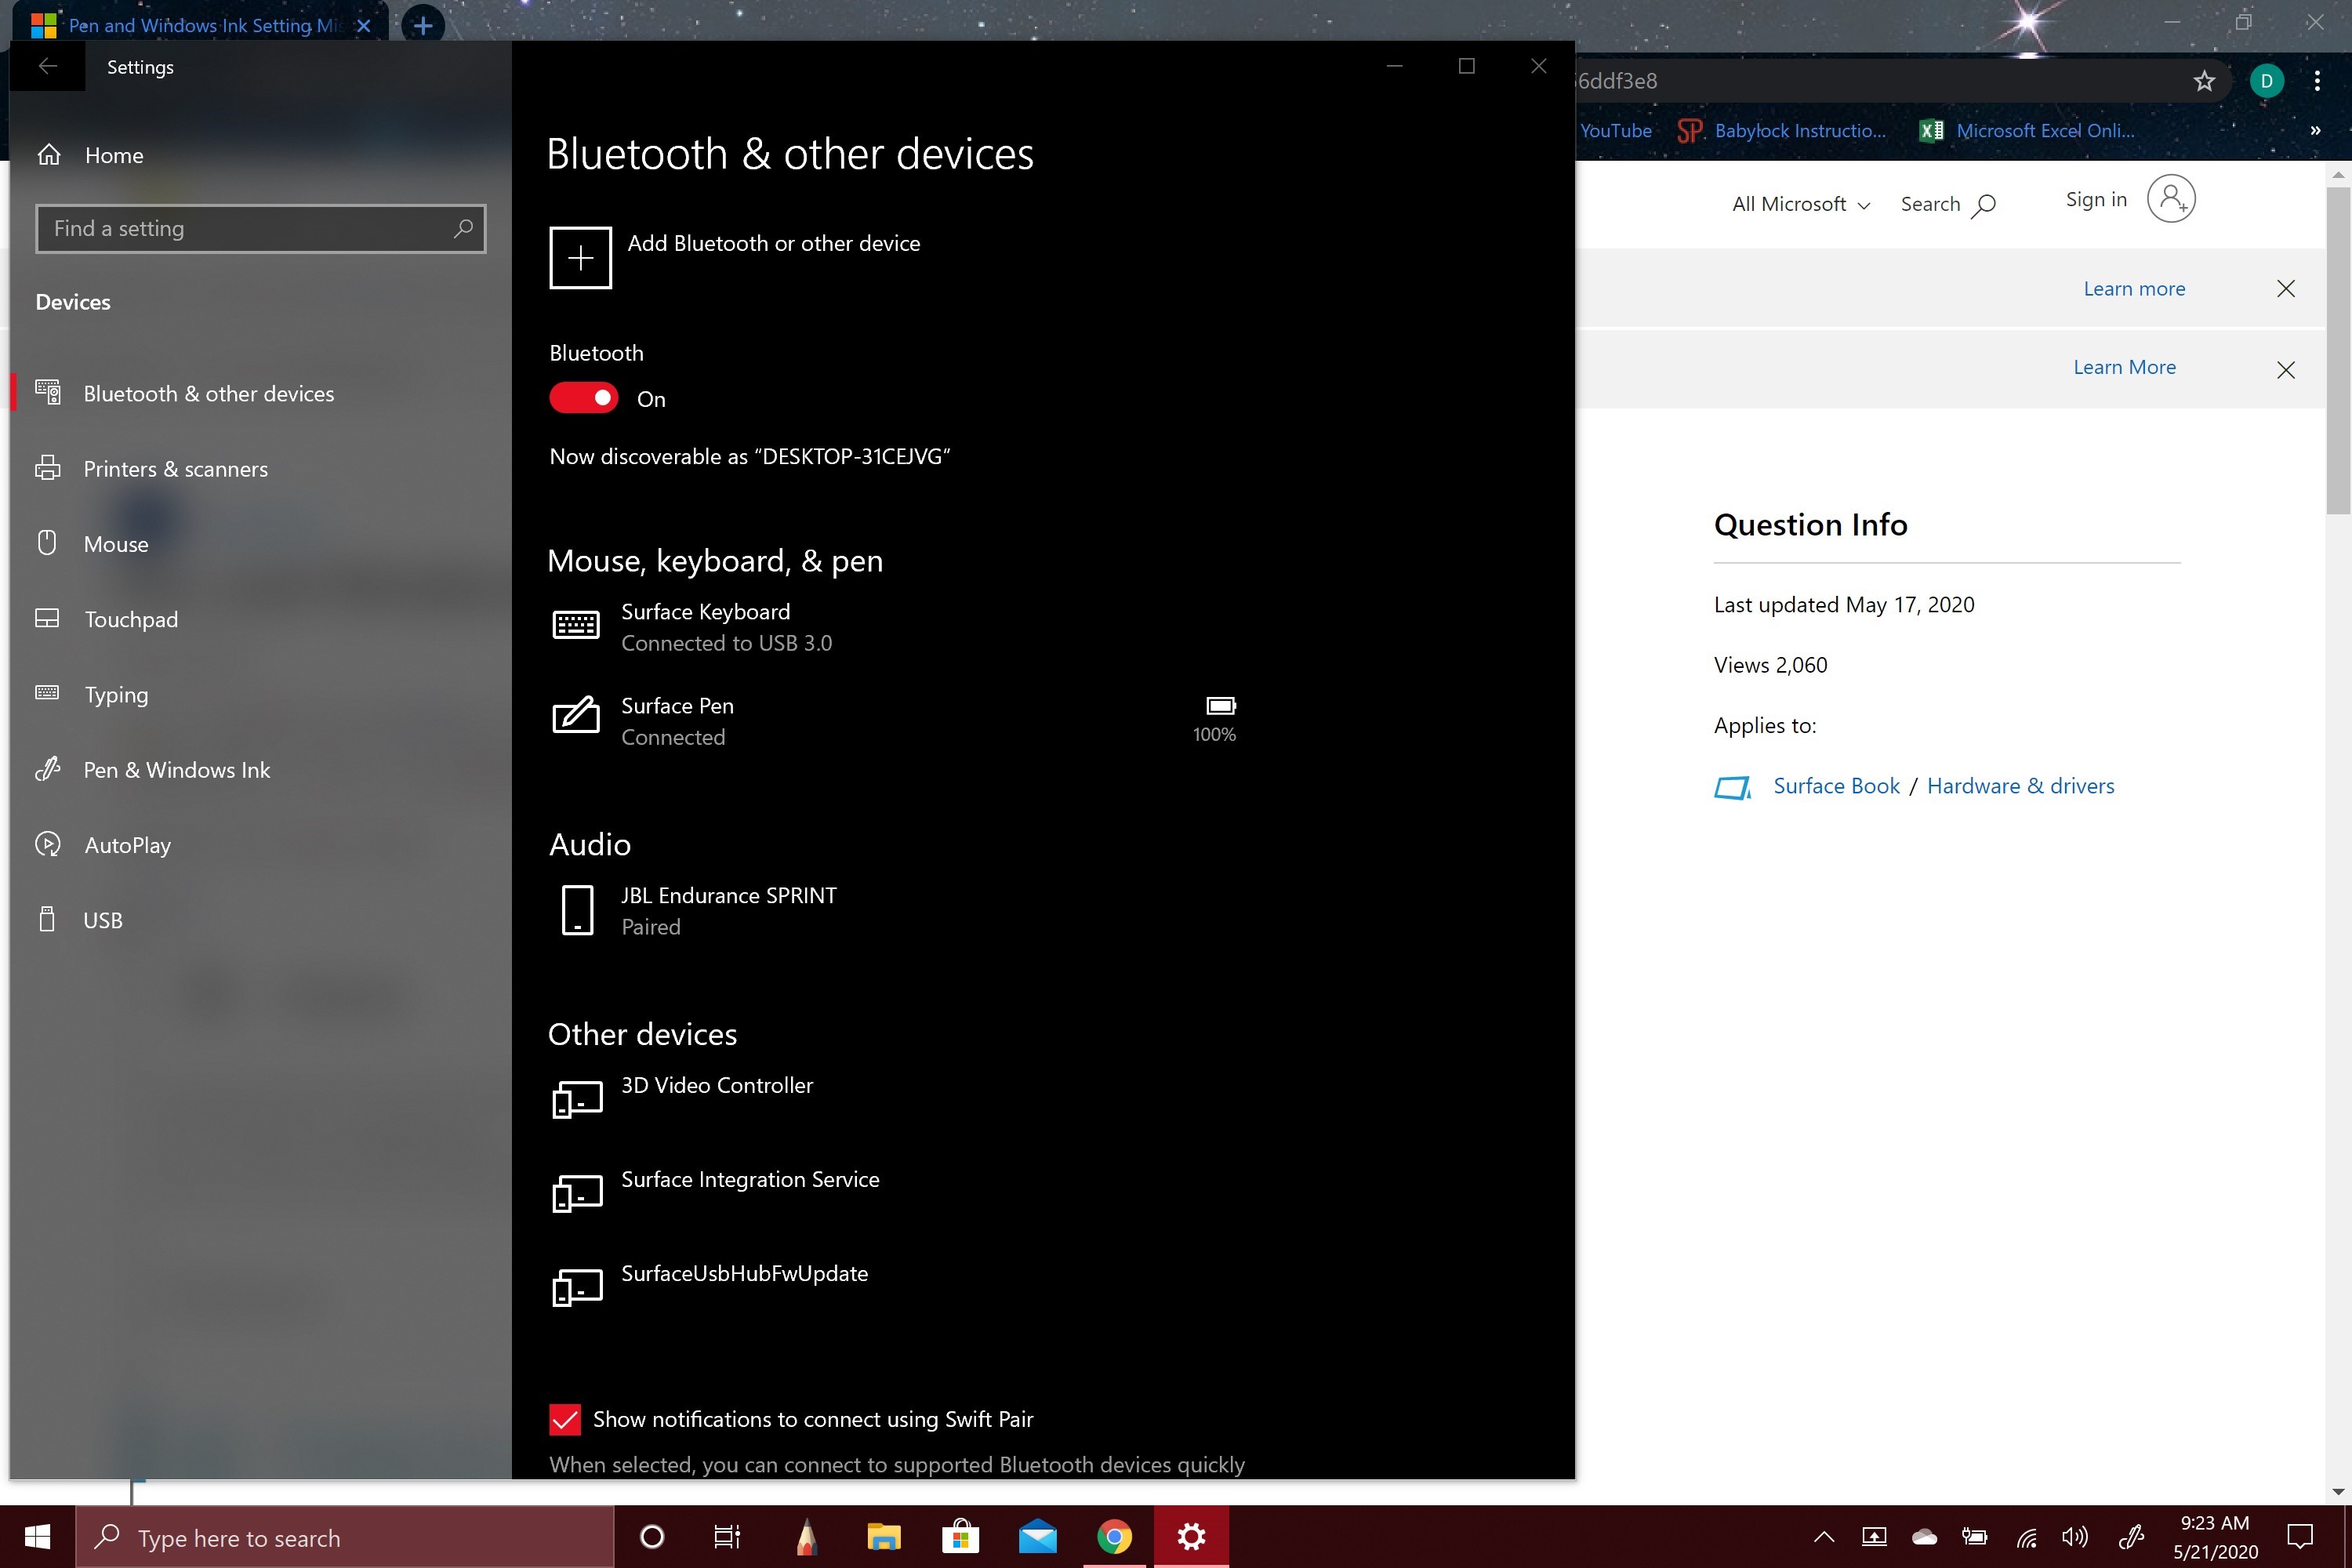Go to Printers & scanners page
This screenshot has width=2352, height=1568.
click(175, 469)
